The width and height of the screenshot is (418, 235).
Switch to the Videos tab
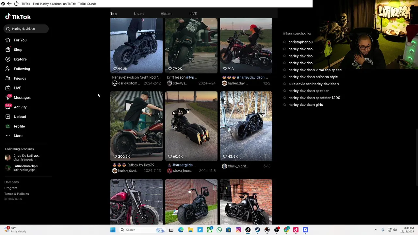[167, 14]
